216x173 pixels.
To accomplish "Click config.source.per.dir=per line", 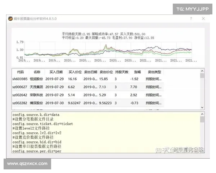I will (x=37, y=151).
